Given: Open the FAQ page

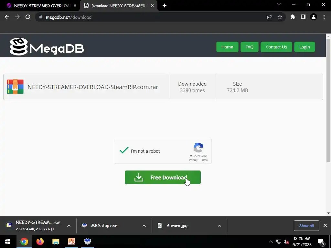Looking at the screenshot, I should coord(249,47).
